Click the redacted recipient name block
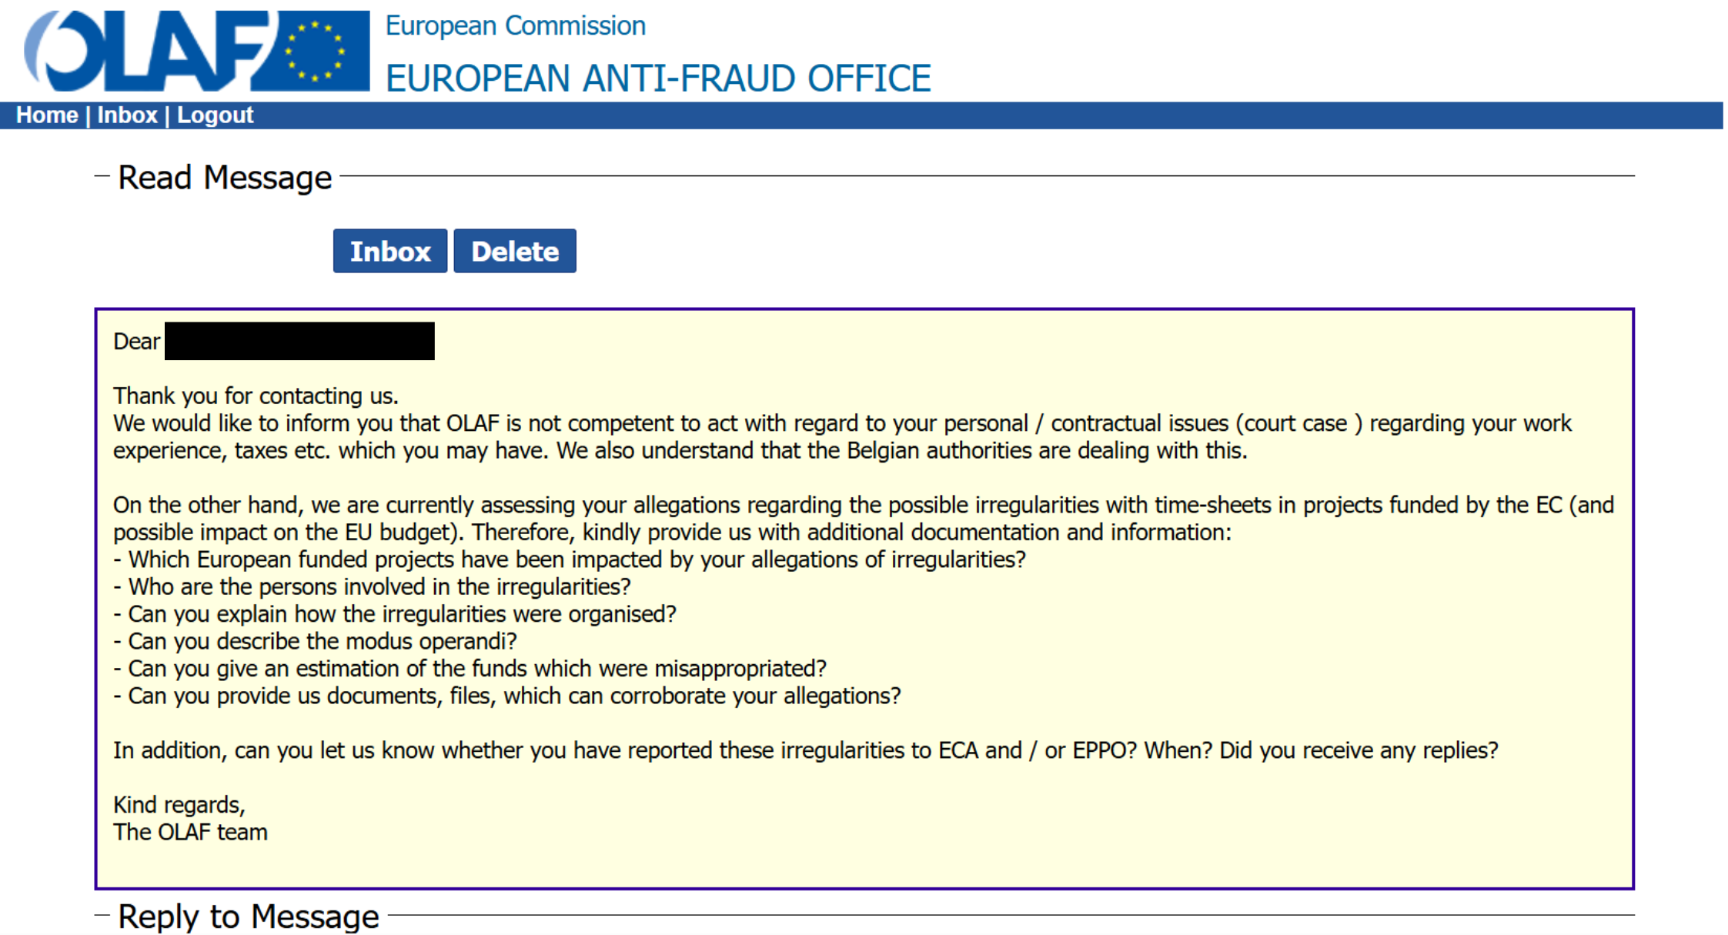The width and height of the screenshot is (1728, 935). coord(299,341)
